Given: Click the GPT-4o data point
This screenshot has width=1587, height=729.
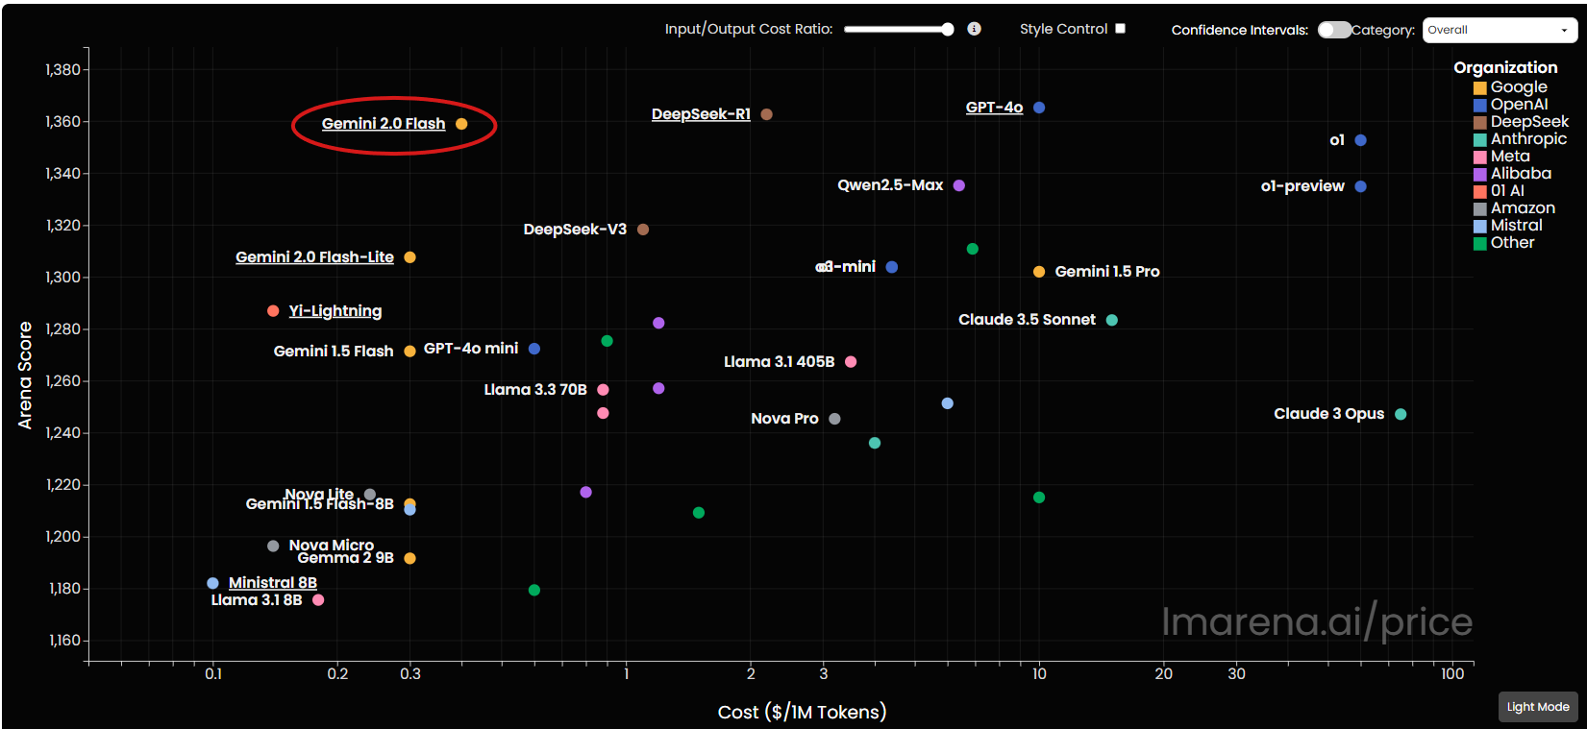Looking at the screenshot, I should pyautogui.click(x=1039, y=108).
